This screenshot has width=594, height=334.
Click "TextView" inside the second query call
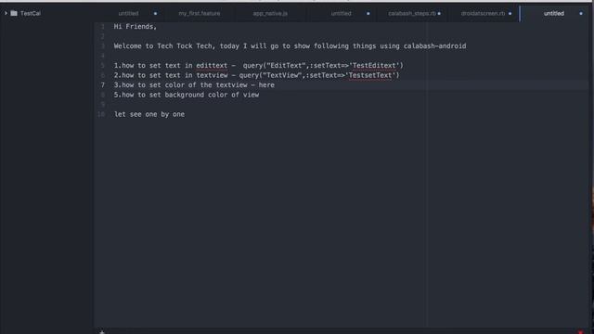pyautogui.click(x=282, y=75)
